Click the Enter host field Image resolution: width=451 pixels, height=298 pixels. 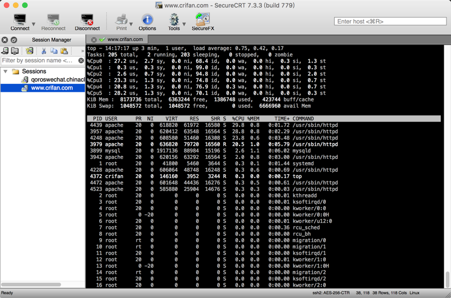[x=390, y=21]
